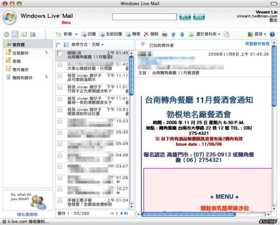Image resolution: width=280 pixels, height=225 pixels.
Task: Go to first page of messages
Action: pos(112,213)
